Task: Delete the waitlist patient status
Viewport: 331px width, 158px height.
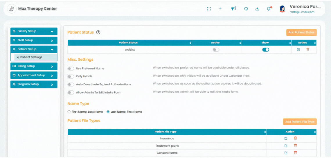Action: pos(308,49)
